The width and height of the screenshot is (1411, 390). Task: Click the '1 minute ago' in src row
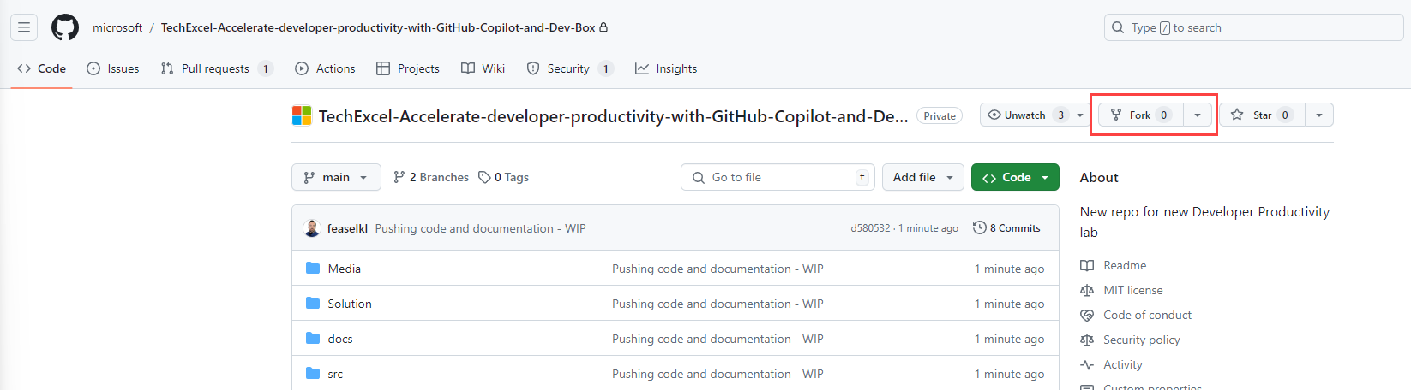1009,374
